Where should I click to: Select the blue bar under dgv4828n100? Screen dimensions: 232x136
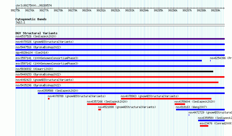(x=120, y=55)
